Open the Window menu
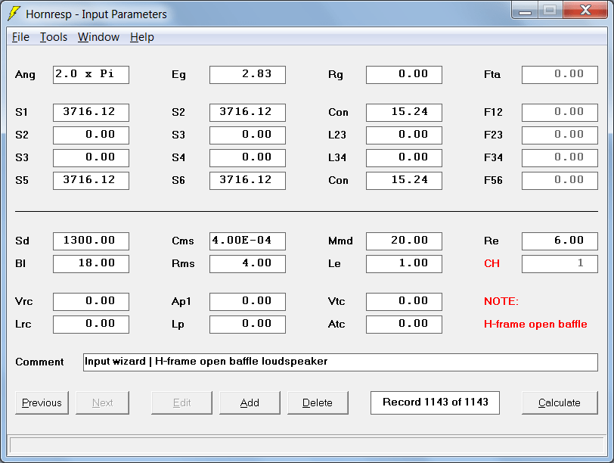 (98, 37)
